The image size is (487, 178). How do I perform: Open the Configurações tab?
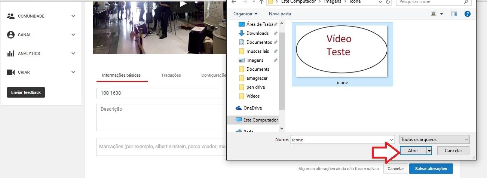214,75
